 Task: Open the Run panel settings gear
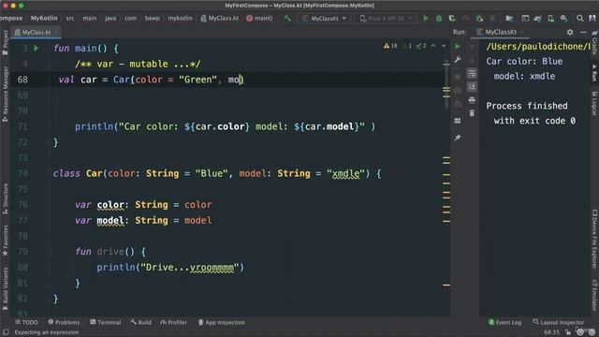coord(570,32)
